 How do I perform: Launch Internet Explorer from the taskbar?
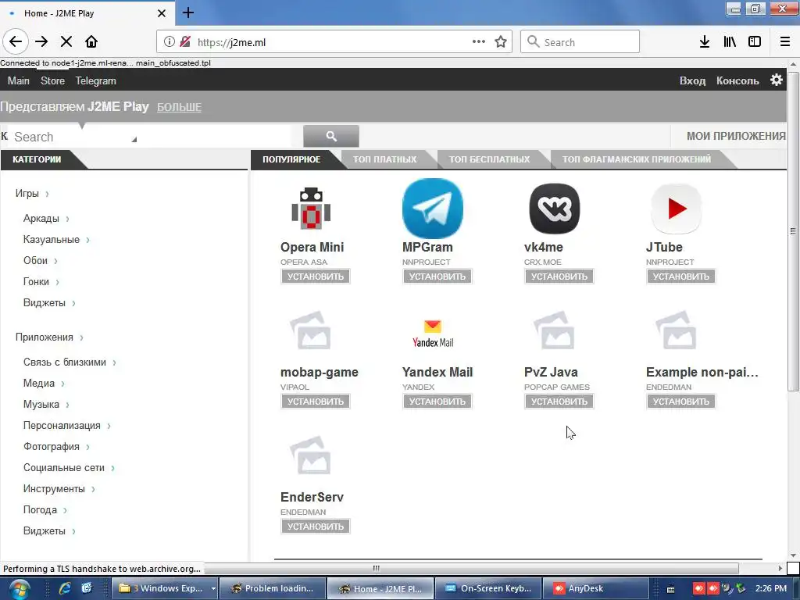[x=65, y=588]
